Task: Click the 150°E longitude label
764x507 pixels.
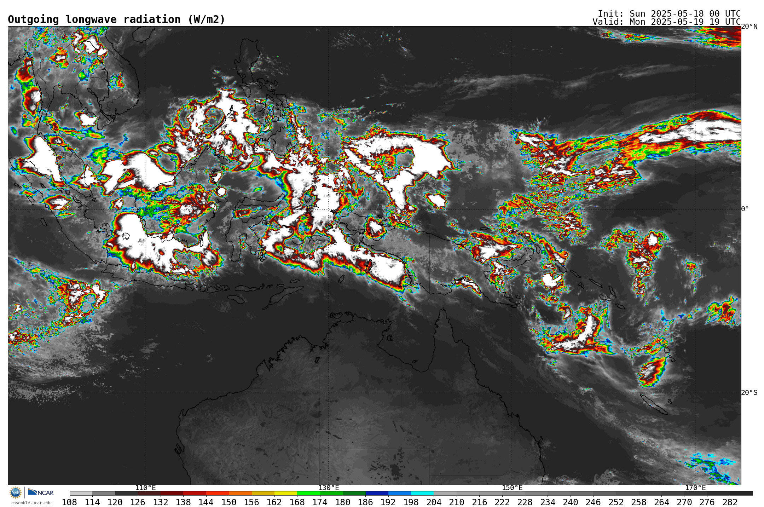Action: 512,488
